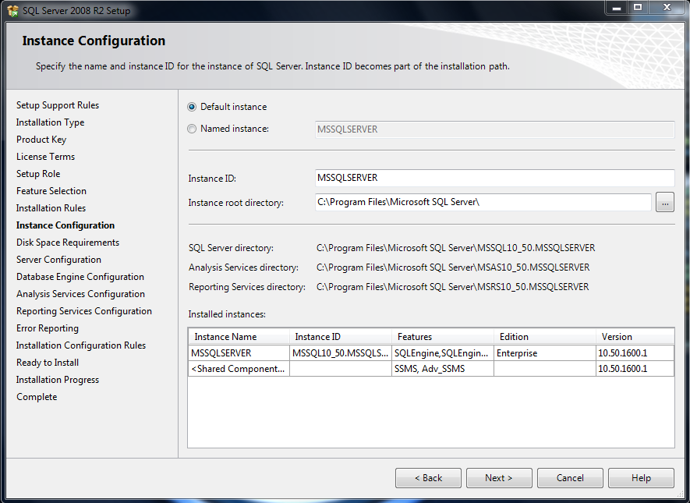This screenshot has width=690, height=503.
Task: Select the Default instance radio button
Action: click(192, 107)
